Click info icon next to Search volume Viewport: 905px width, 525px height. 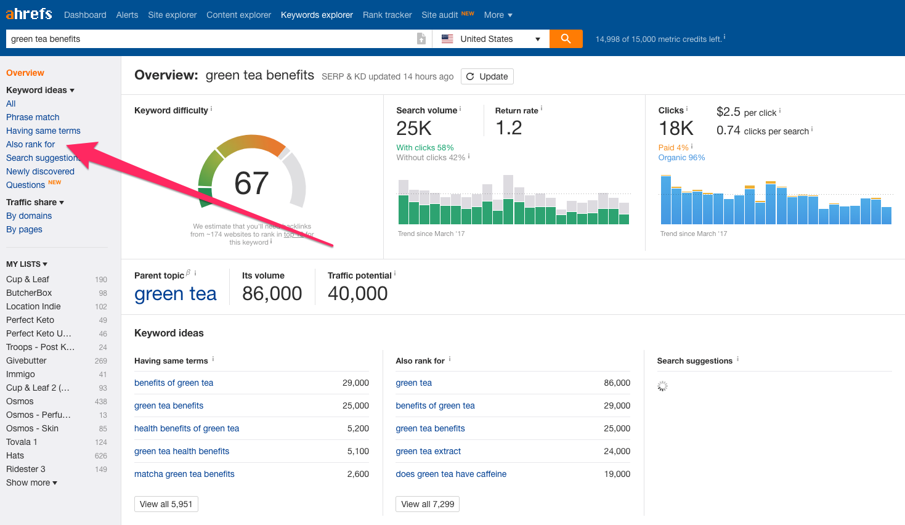click(460, 108)
